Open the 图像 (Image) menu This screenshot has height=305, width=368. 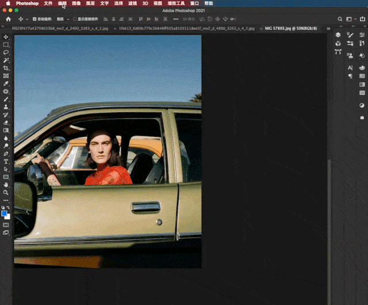click(76, 3)
